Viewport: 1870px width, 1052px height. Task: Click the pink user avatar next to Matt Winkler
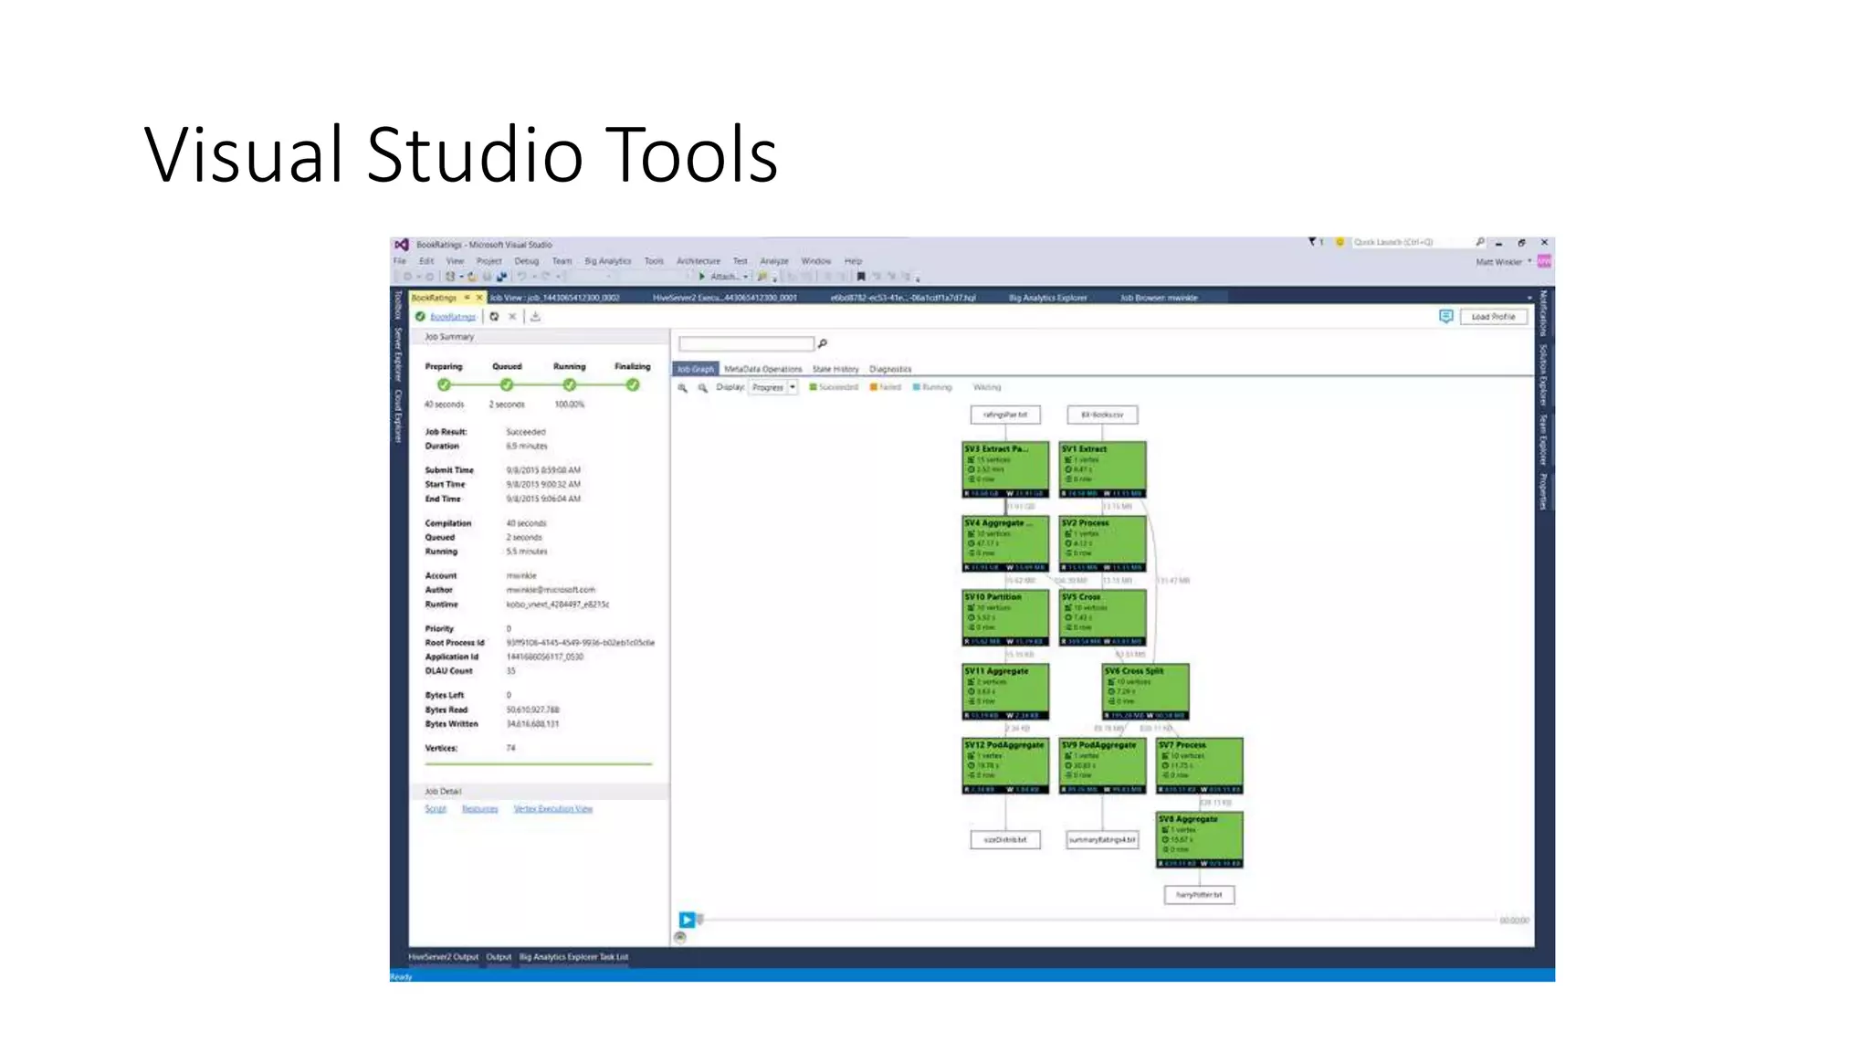click(x=1544, y=262)
